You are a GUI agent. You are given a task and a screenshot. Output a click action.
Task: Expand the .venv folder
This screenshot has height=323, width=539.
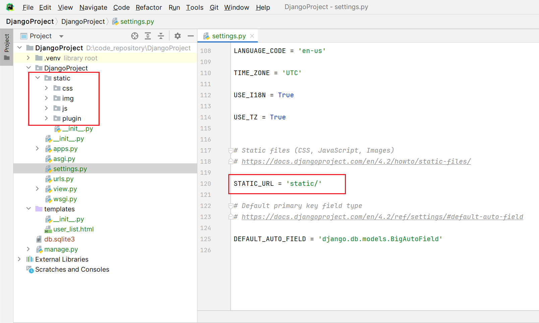pos(28,58)
